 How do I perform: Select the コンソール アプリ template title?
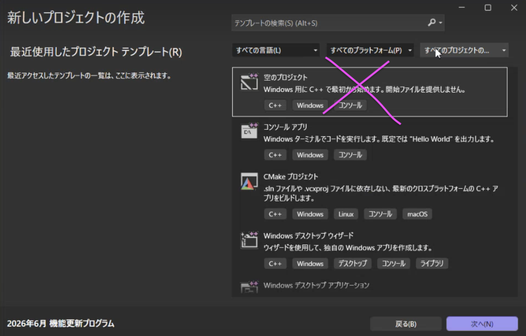(x=285, y=127)
